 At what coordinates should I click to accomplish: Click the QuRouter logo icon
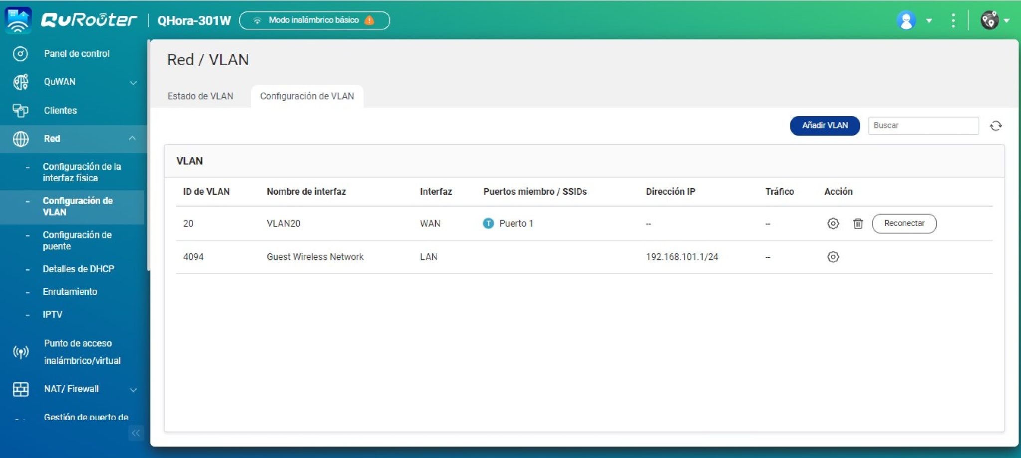point(18,20)
